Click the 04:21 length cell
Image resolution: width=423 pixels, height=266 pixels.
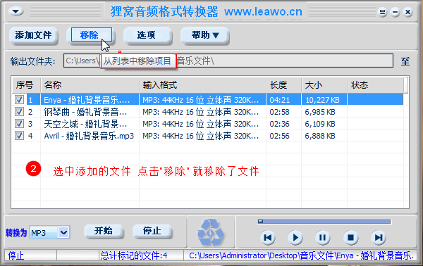(279, 100)
